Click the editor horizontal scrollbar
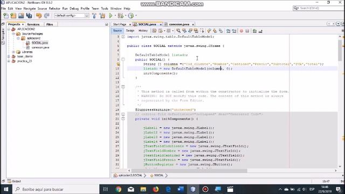345x194 pixels. pyautogui.click(x=189, y=171)
